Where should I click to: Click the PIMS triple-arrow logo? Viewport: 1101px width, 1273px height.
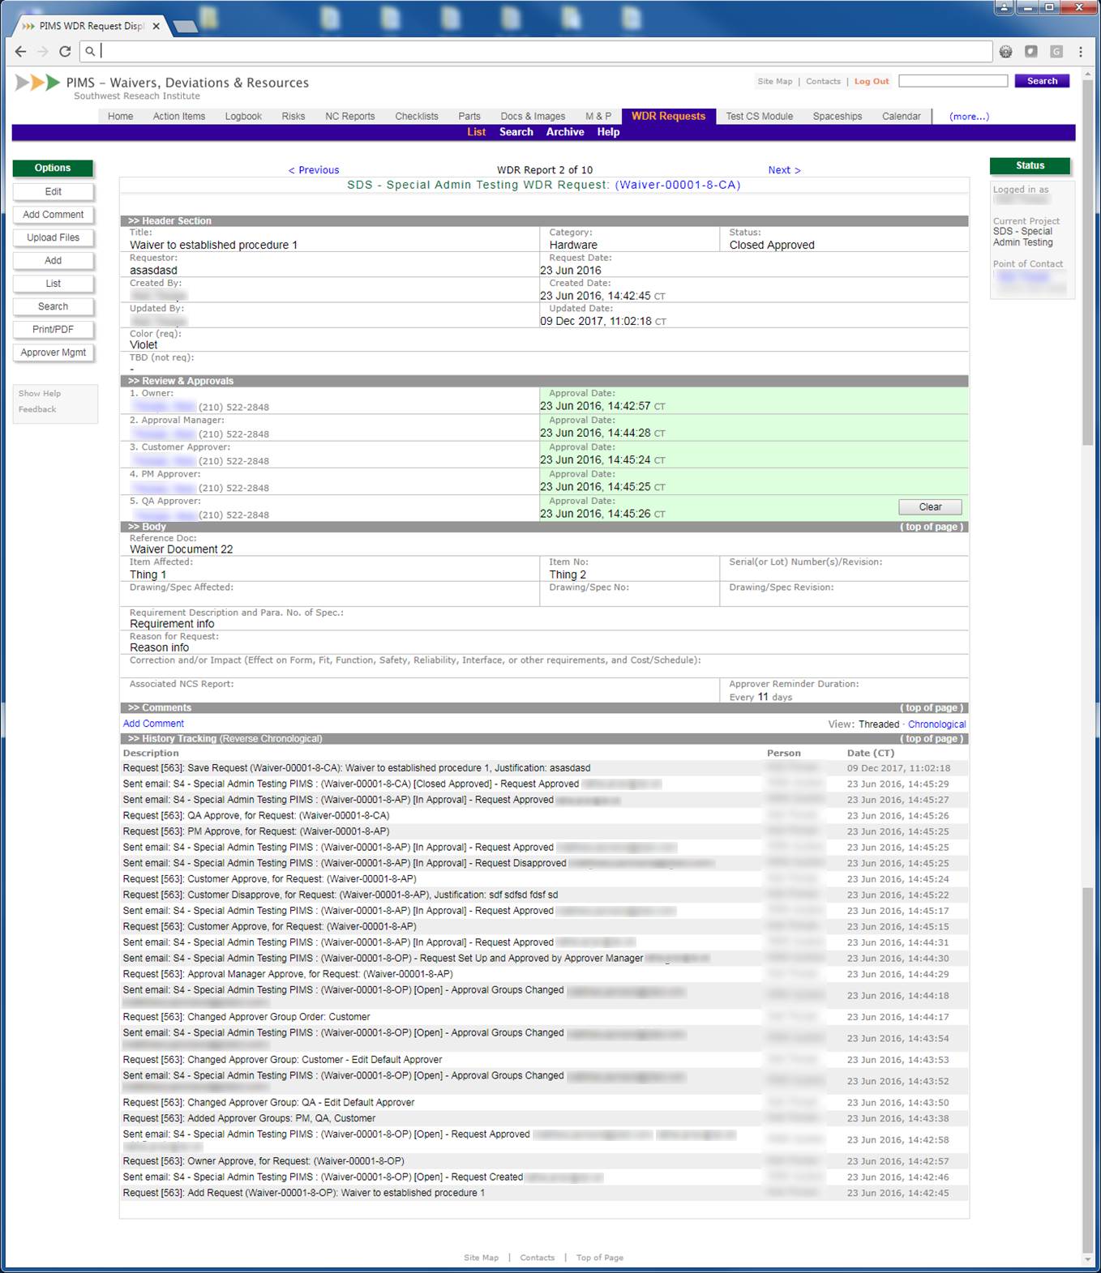pos(37,83)
